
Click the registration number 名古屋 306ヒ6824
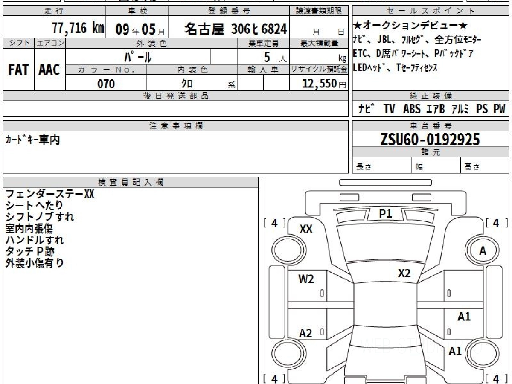tap(236, 29)
